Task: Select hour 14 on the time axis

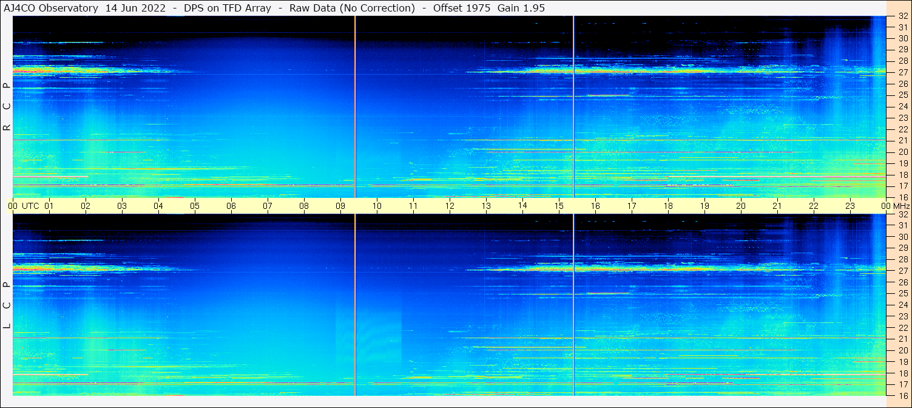Action: [x=522, y=205]
